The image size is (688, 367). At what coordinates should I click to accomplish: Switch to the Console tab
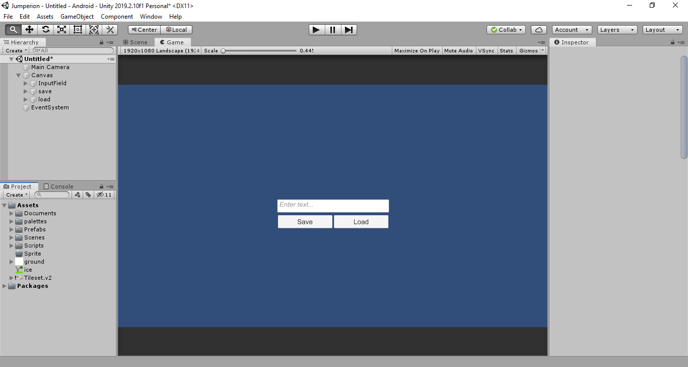pyautogui.click(x=58, y=187)
